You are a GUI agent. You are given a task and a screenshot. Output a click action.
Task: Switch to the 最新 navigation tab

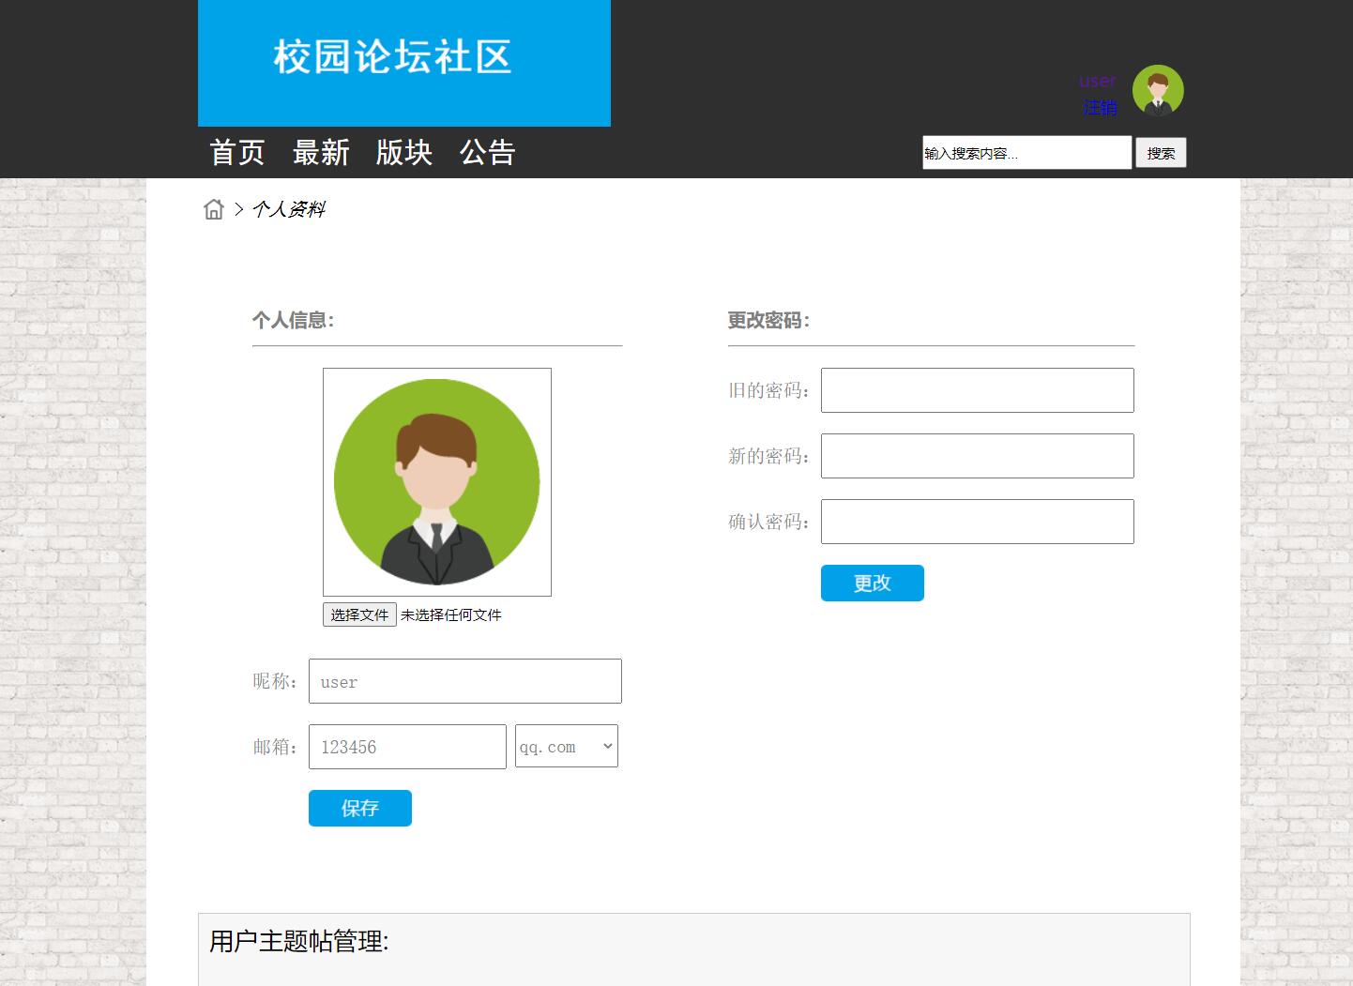[321, 152]
